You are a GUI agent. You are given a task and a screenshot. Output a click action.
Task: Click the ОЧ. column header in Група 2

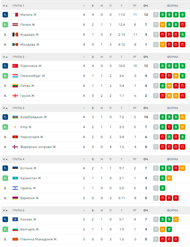pyautogui.click(x=146, y=57)
